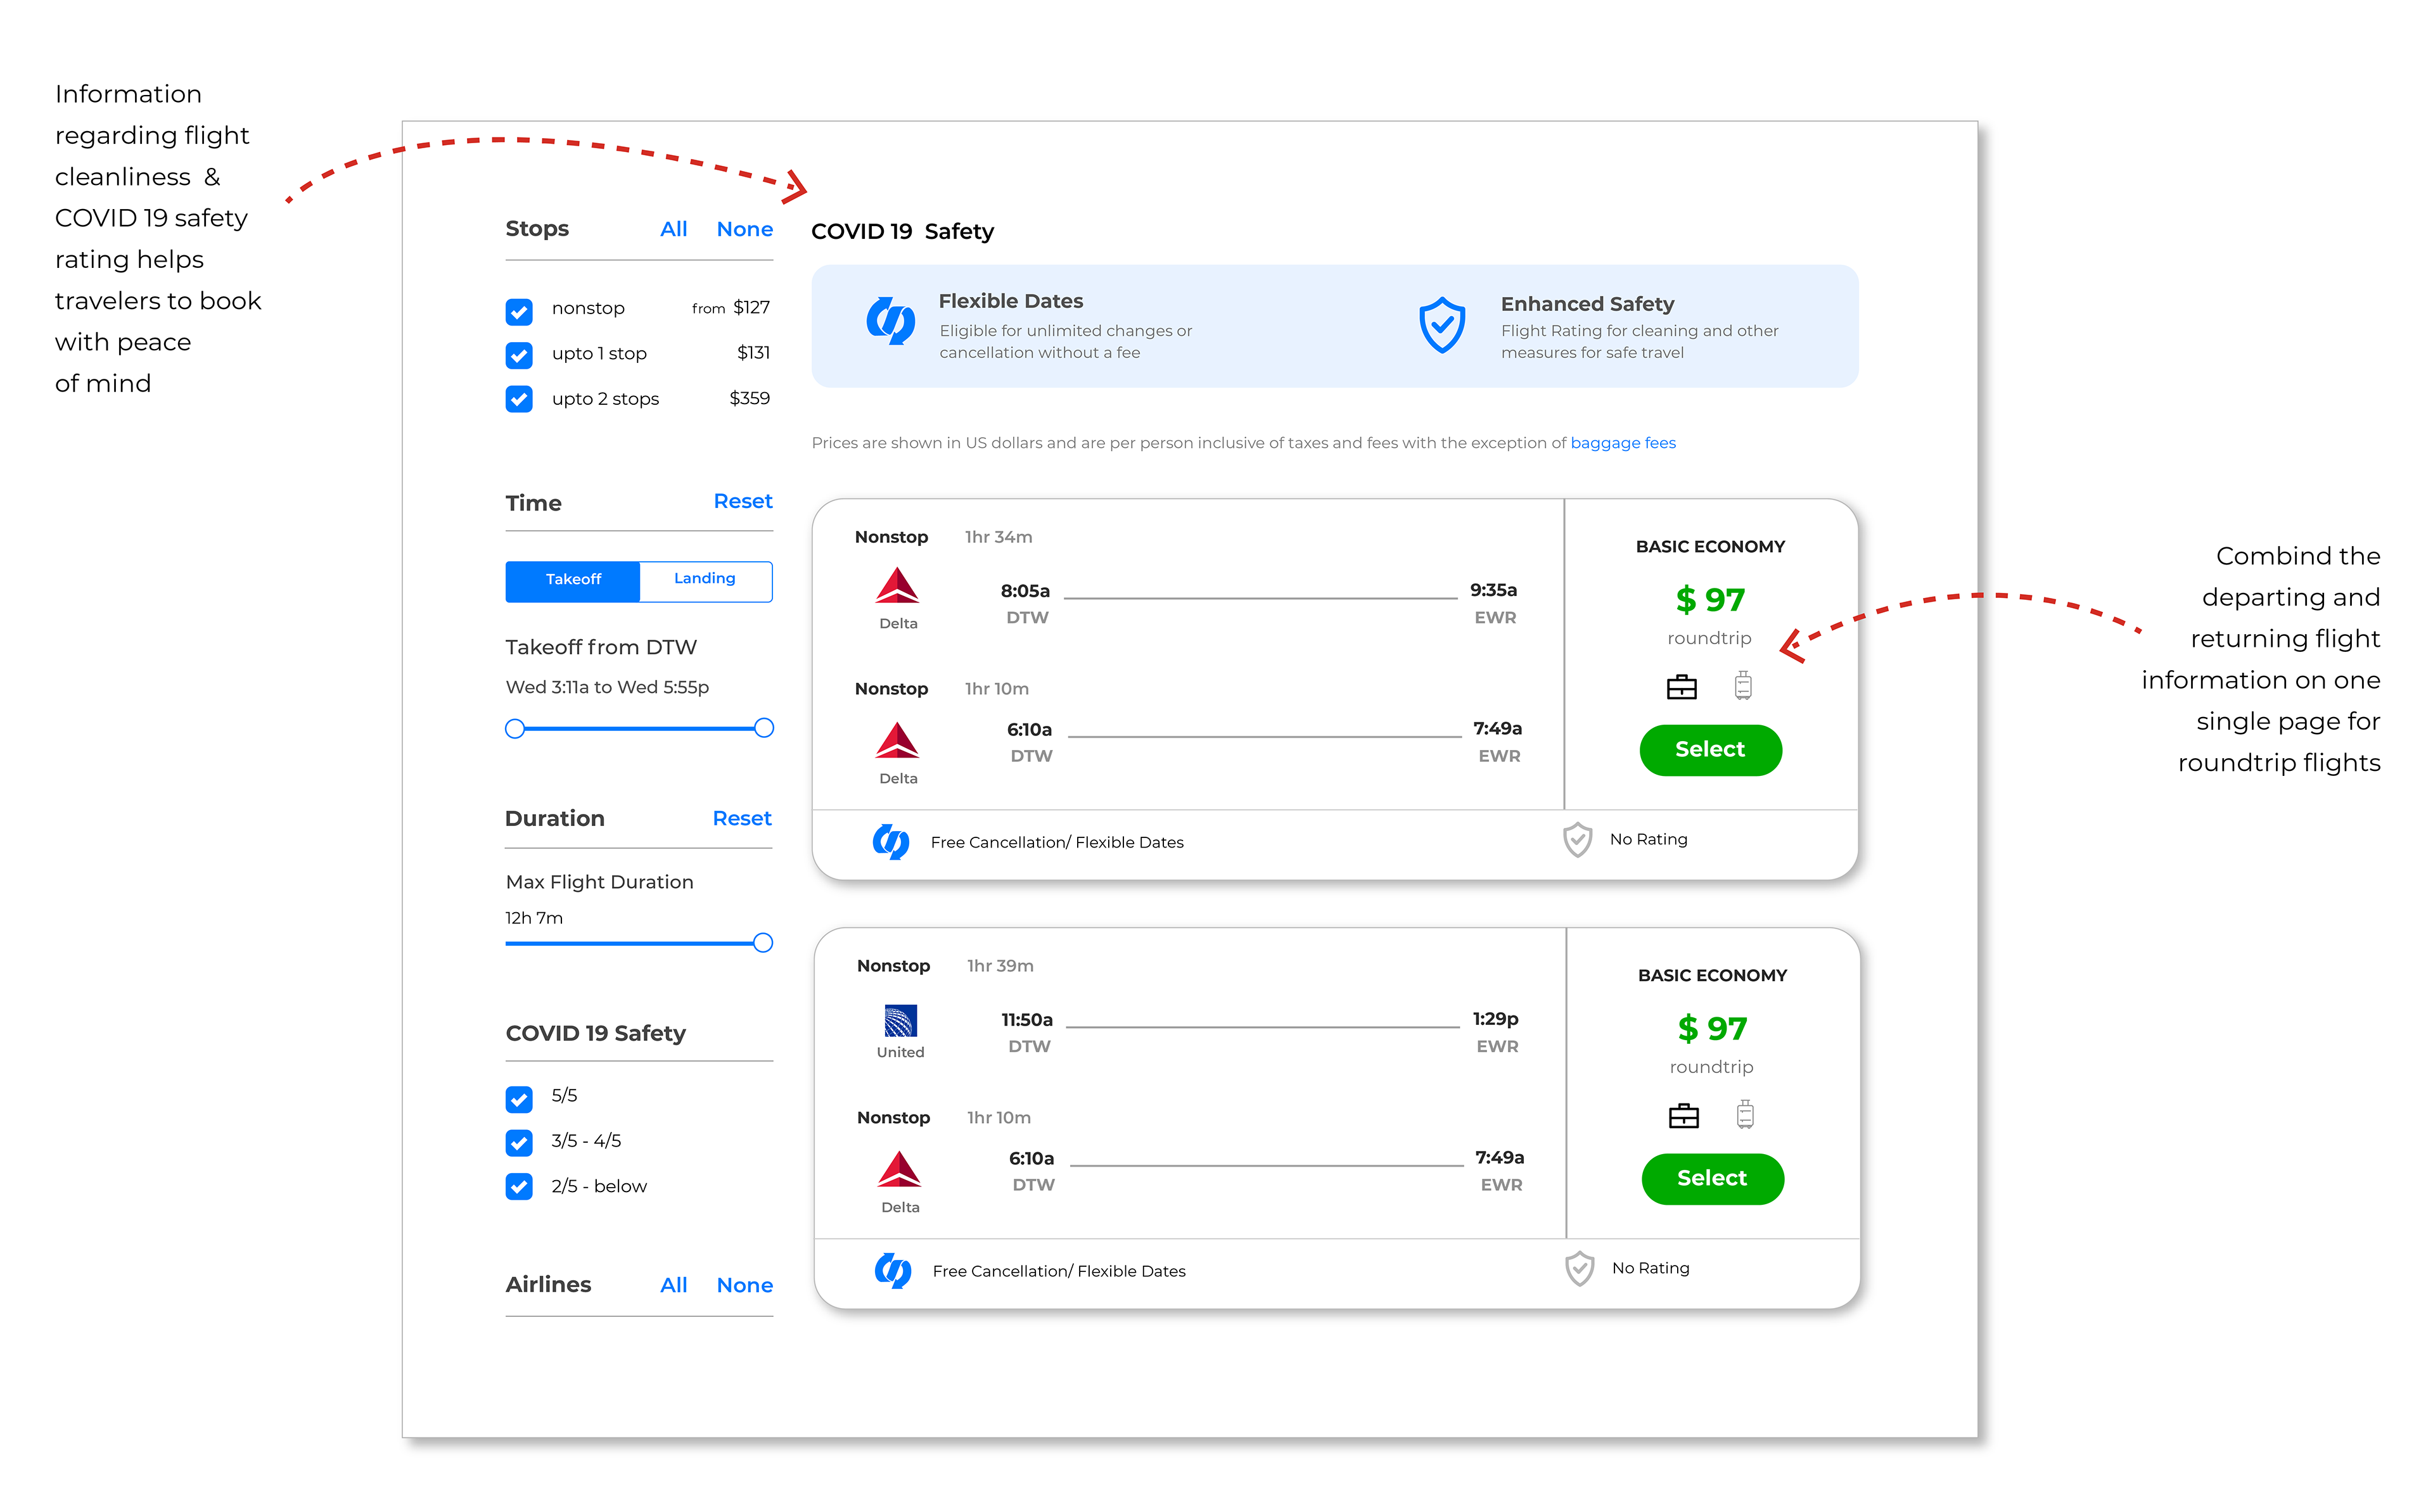Click the Delta logo on first card's 6:10a flight

(x=897, y=740)
